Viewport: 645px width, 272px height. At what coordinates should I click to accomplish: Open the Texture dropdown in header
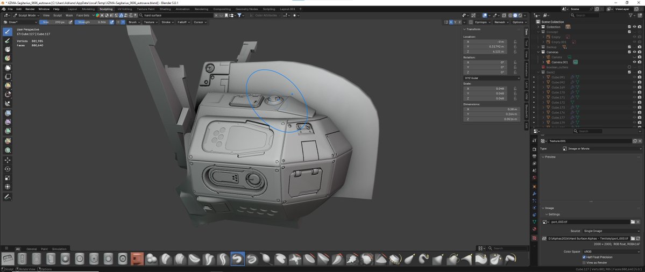[150, 22]
